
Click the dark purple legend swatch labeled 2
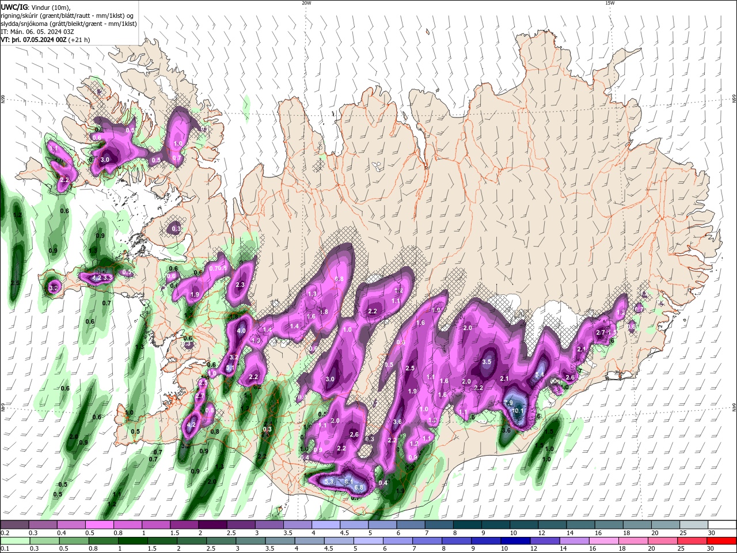212,525
